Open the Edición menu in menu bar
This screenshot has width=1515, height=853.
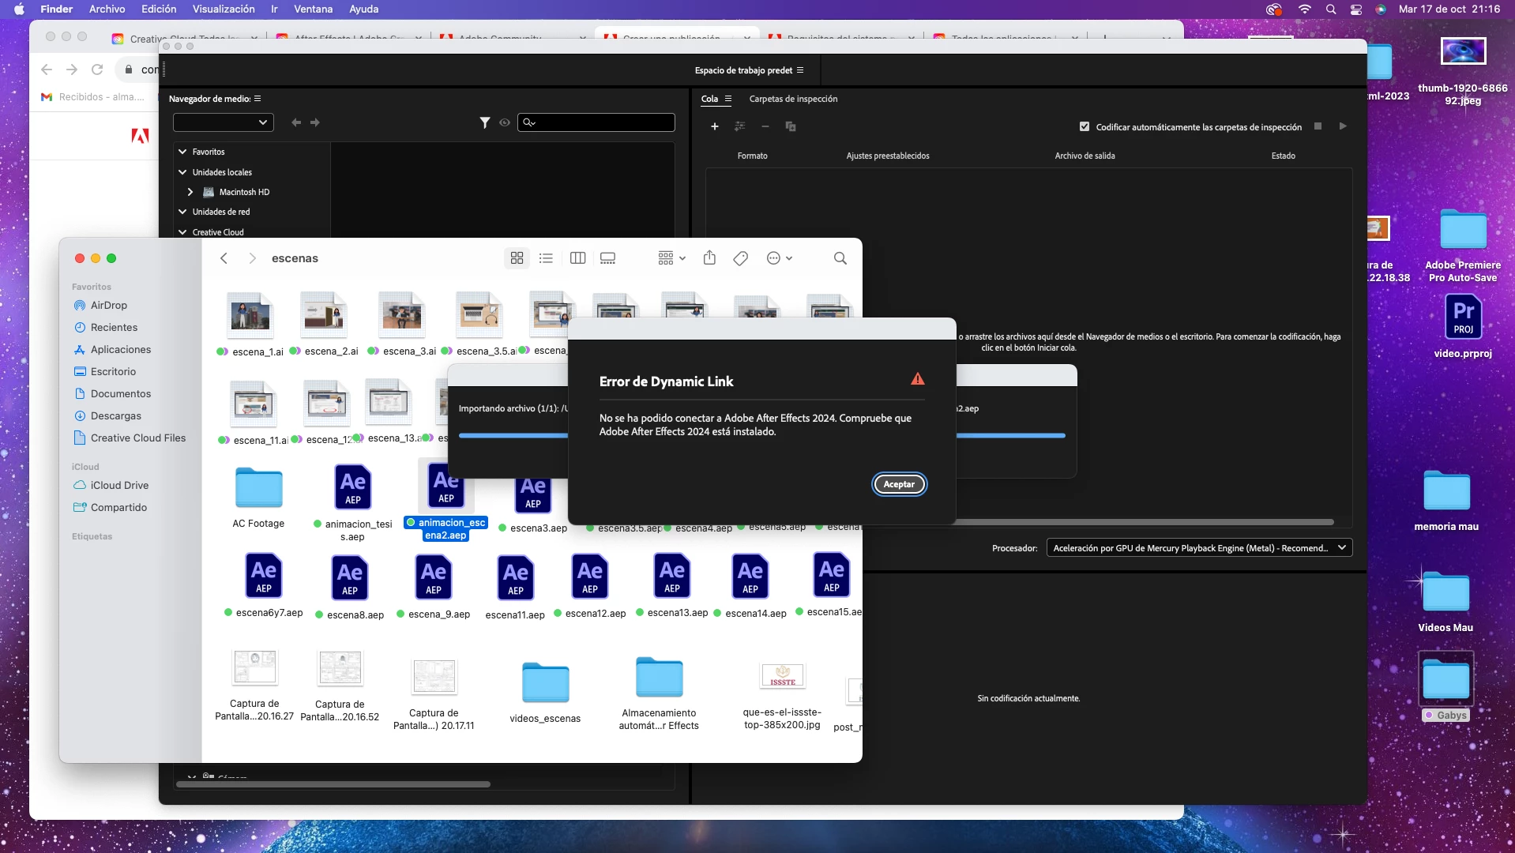[x=159, y=9]
